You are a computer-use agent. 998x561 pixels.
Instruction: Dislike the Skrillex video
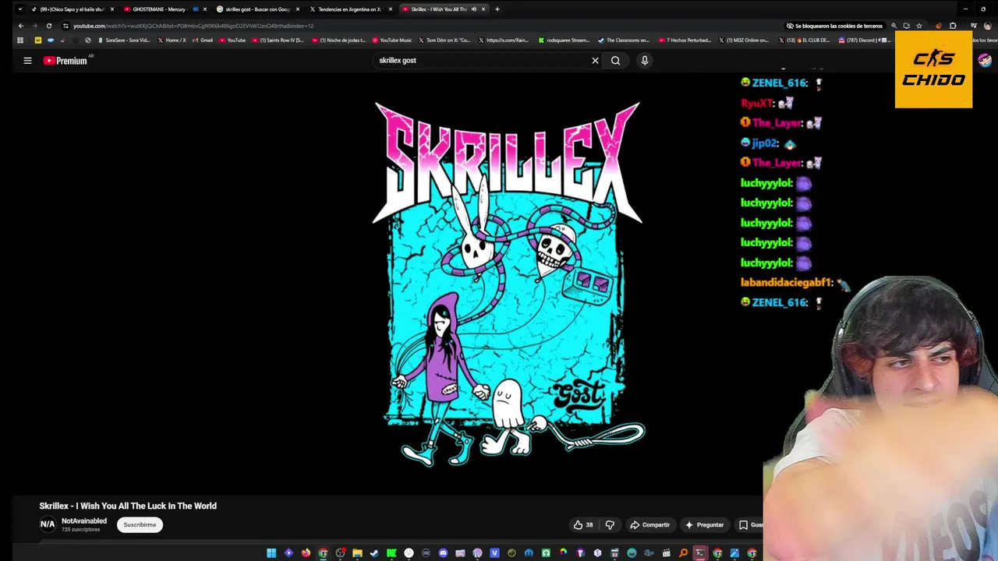pos(610,524)
